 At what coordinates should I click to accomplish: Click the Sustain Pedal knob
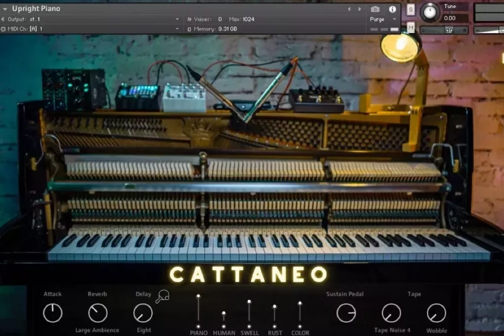coord(346,313)
